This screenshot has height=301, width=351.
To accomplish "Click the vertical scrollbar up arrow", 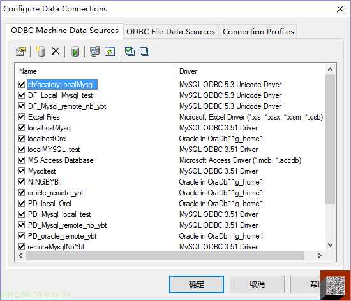I will [x=330, y=69].
